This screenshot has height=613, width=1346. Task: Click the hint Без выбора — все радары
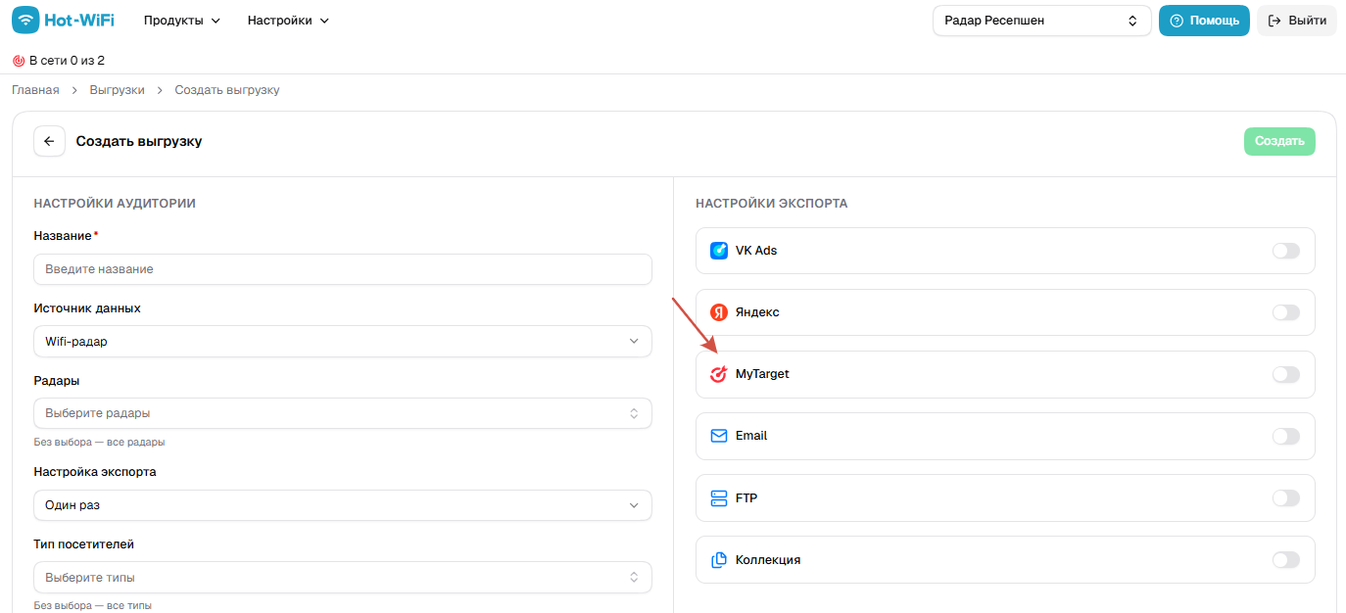(x=99, y=442)
